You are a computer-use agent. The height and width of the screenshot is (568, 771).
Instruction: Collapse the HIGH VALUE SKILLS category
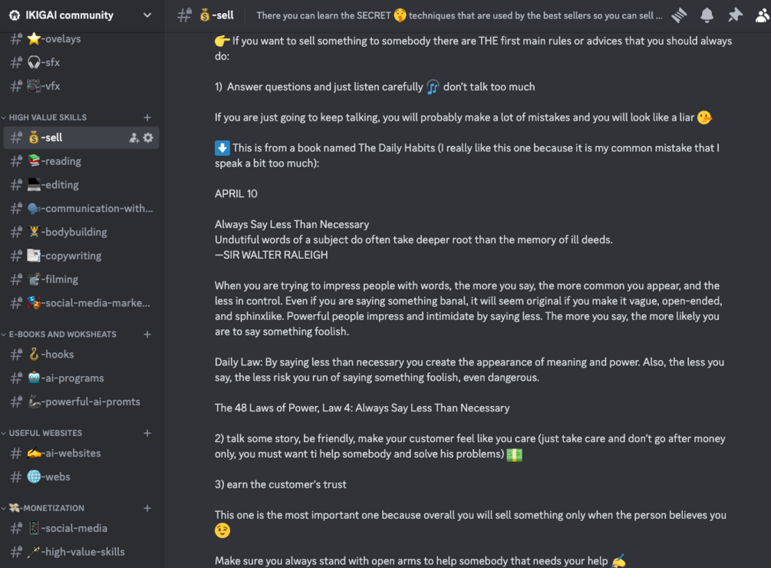pos(48,117)
